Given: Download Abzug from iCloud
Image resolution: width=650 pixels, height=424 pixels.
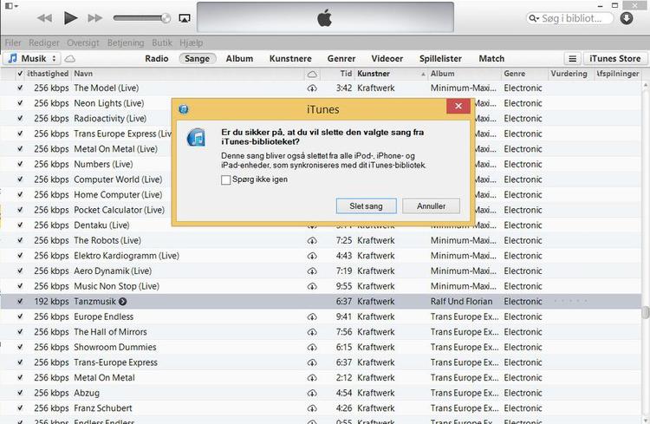Looking at the screenshot, I should [x=312, y=394].
